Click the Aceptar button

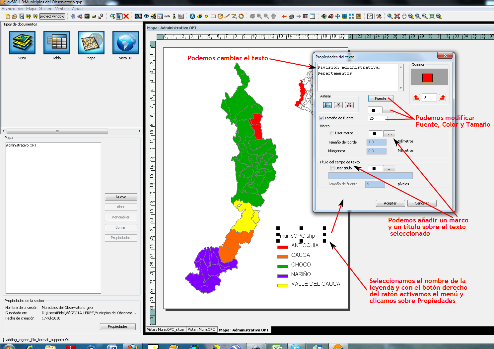pyautogui.click(x=390, y=204)
